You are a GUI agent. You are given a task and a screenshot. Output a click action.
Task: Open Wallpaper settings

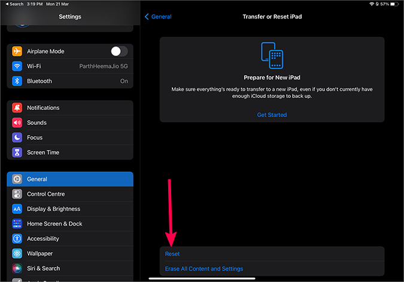[x=70, y=254]
